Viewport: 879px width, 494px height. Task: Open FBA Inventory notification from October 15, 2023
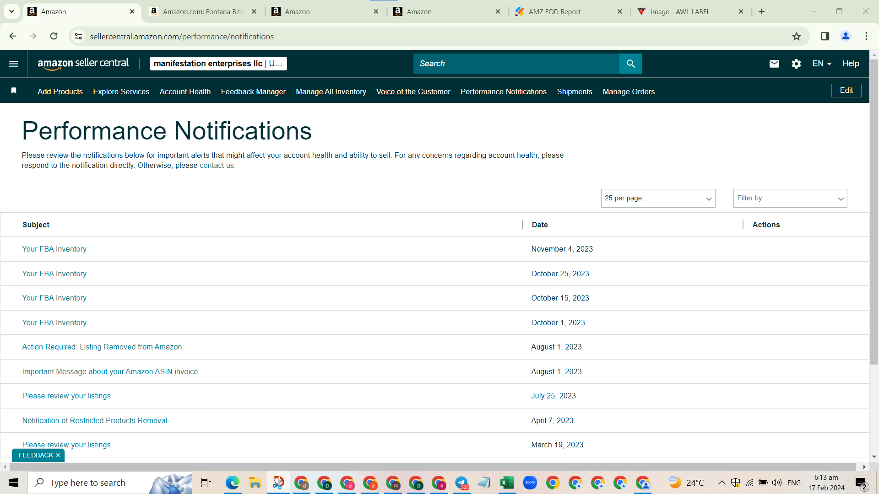pos(54,298)
